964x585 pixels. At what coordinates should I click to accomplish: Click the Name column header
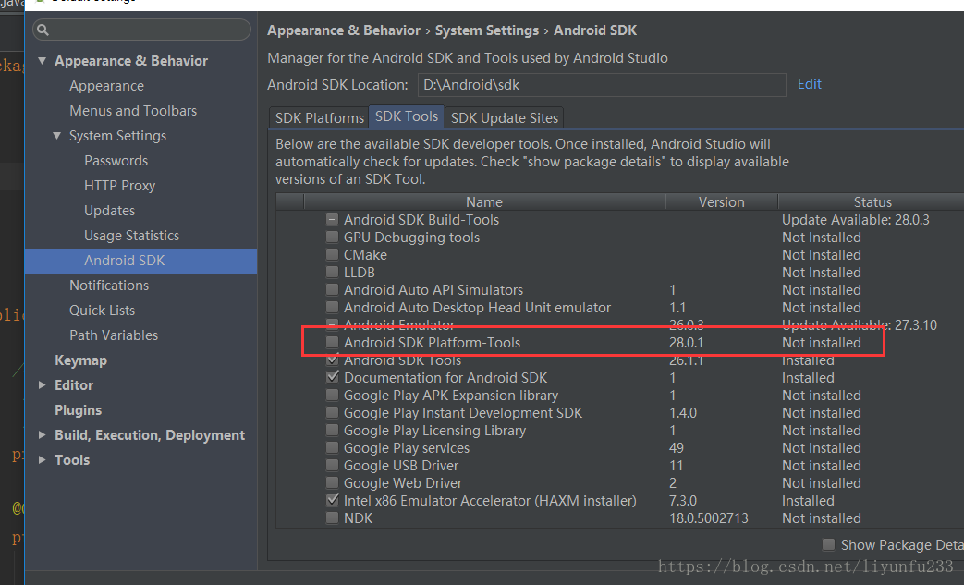[483, 202]
